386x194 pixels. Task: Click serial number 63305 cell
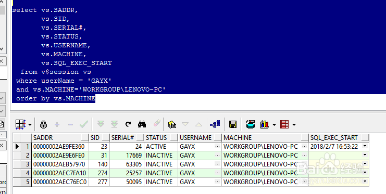(x=127, y=164)
